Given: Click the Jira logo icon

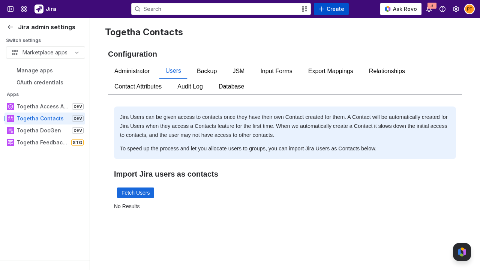Looking at the screenshot, I should click(39, 9).
